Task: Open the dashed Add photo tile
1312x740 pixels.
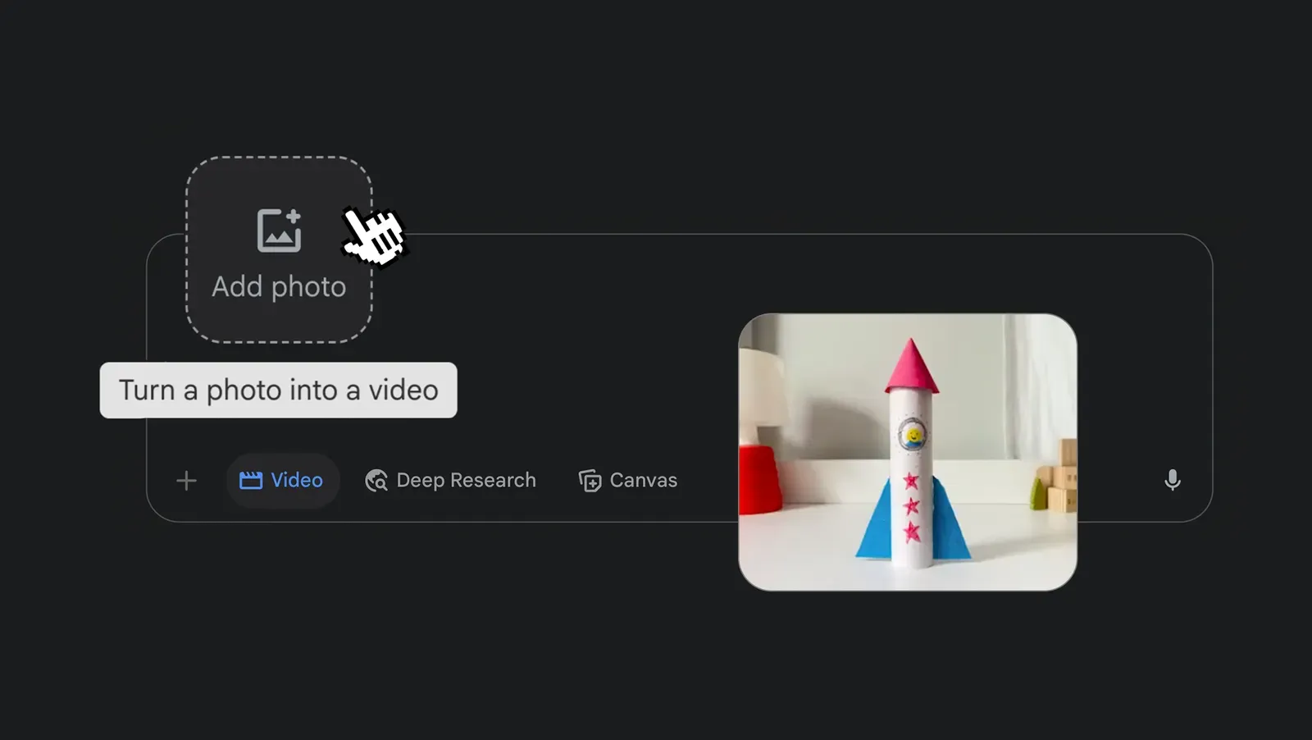Action: click(280, 249)
